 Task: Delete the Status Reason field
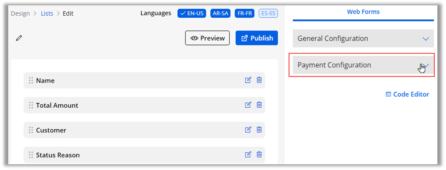click(x=259, y=154)
